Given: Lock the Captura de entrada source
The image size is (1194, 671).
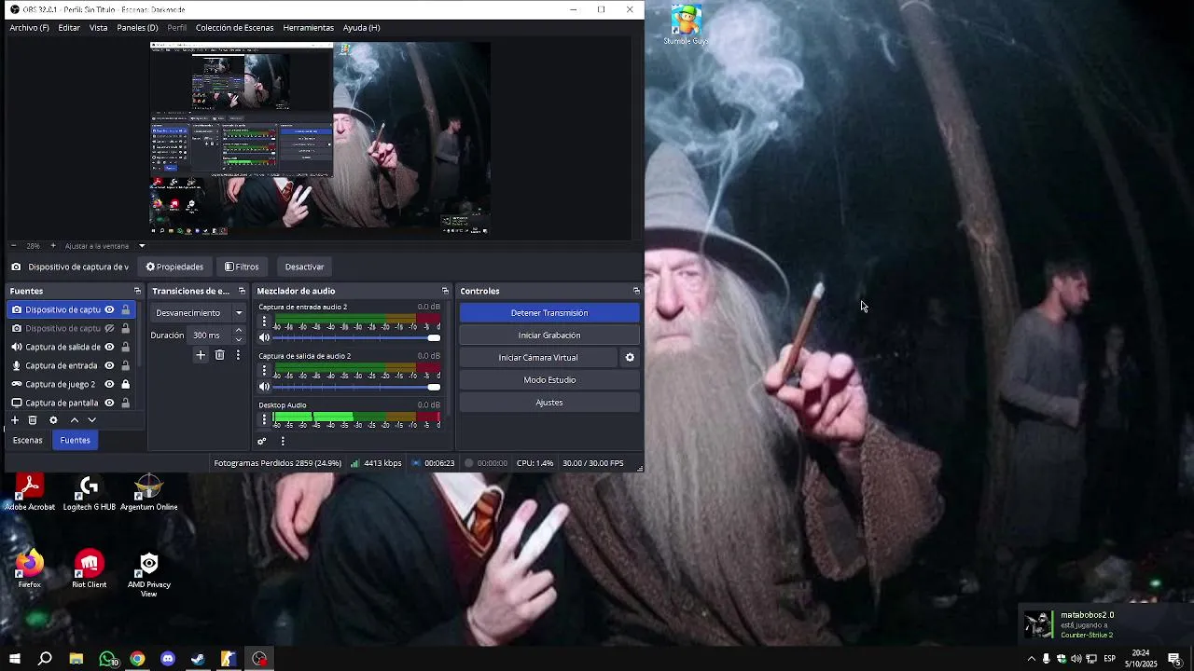Looking at the screenshot, I should (x=125, y=365).
